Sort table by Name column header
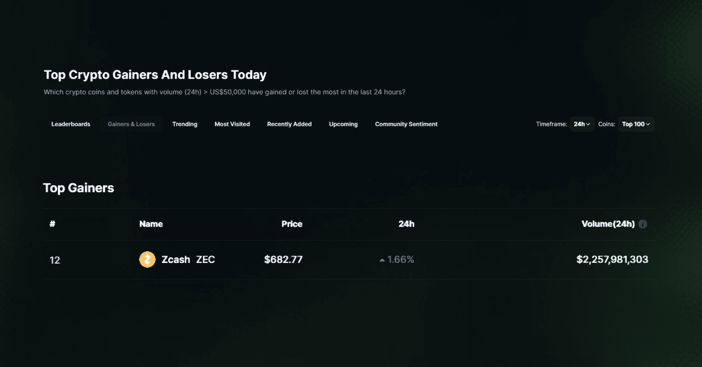This screenshot has height=367, width=702. point(151,224)
